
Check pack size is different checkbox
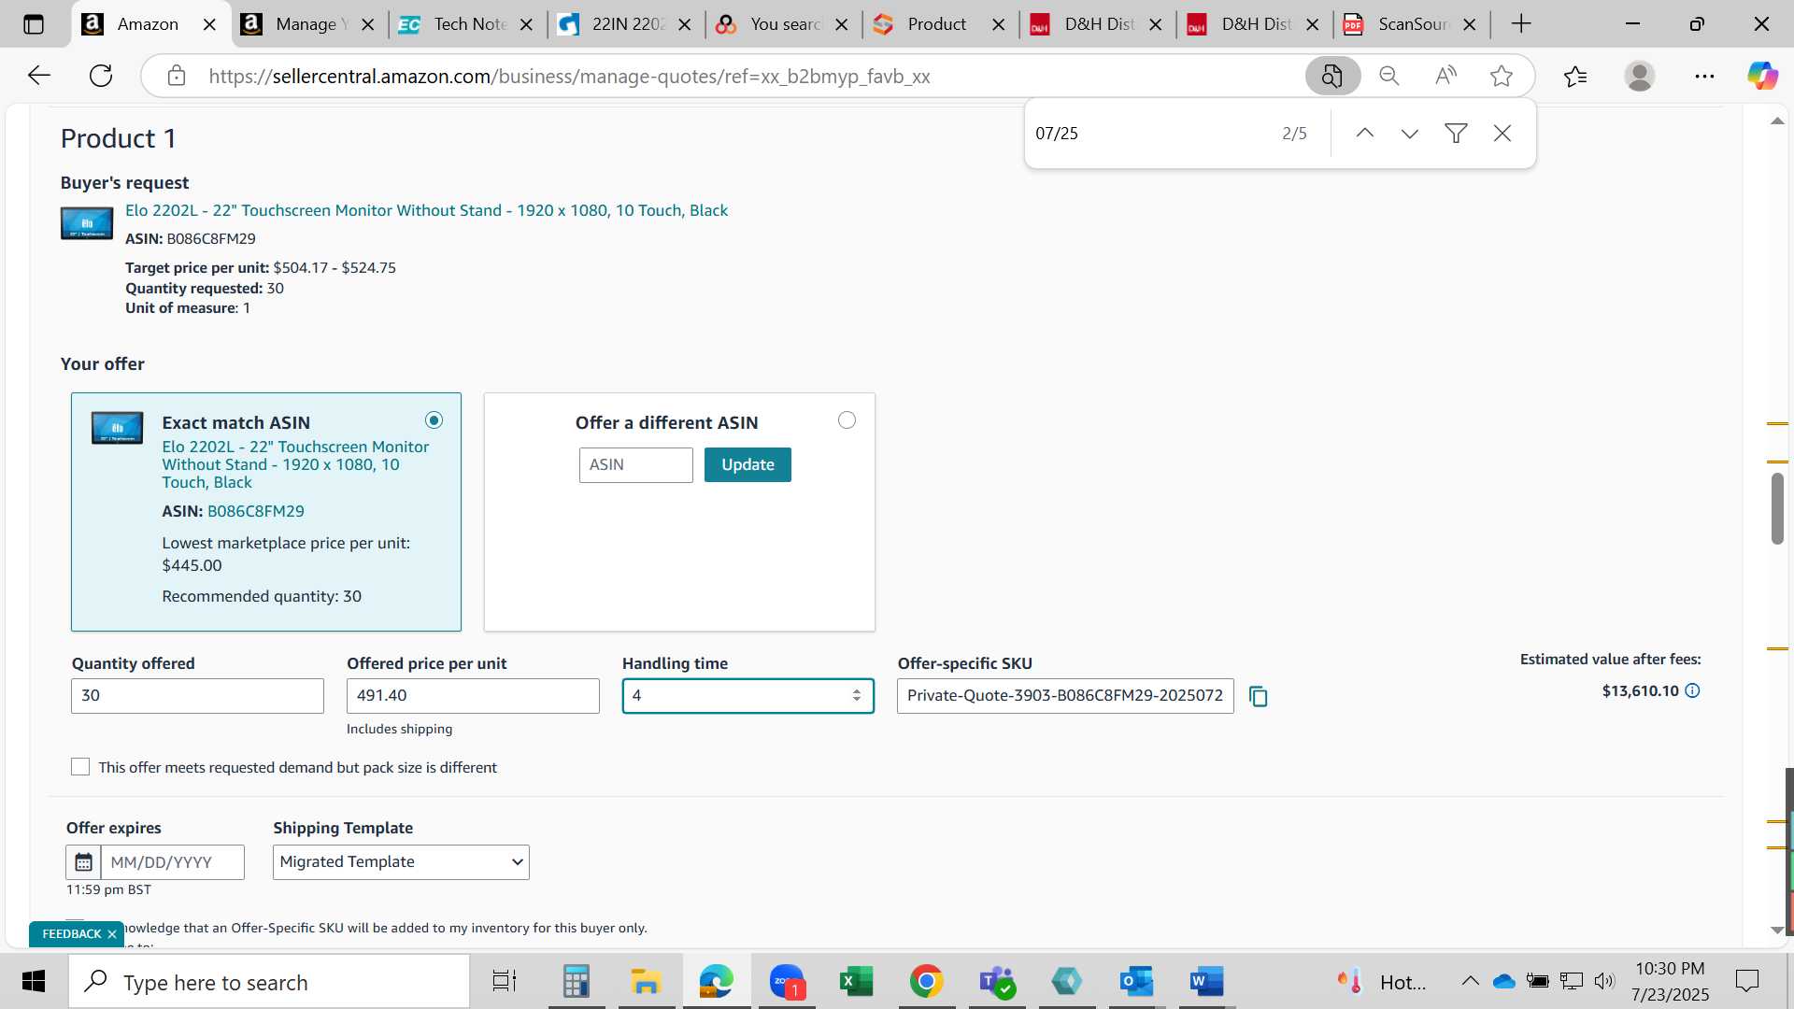80,767
